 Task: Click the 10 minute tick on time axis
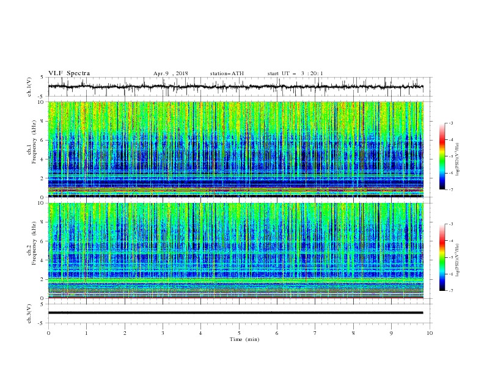click(430, 333)
